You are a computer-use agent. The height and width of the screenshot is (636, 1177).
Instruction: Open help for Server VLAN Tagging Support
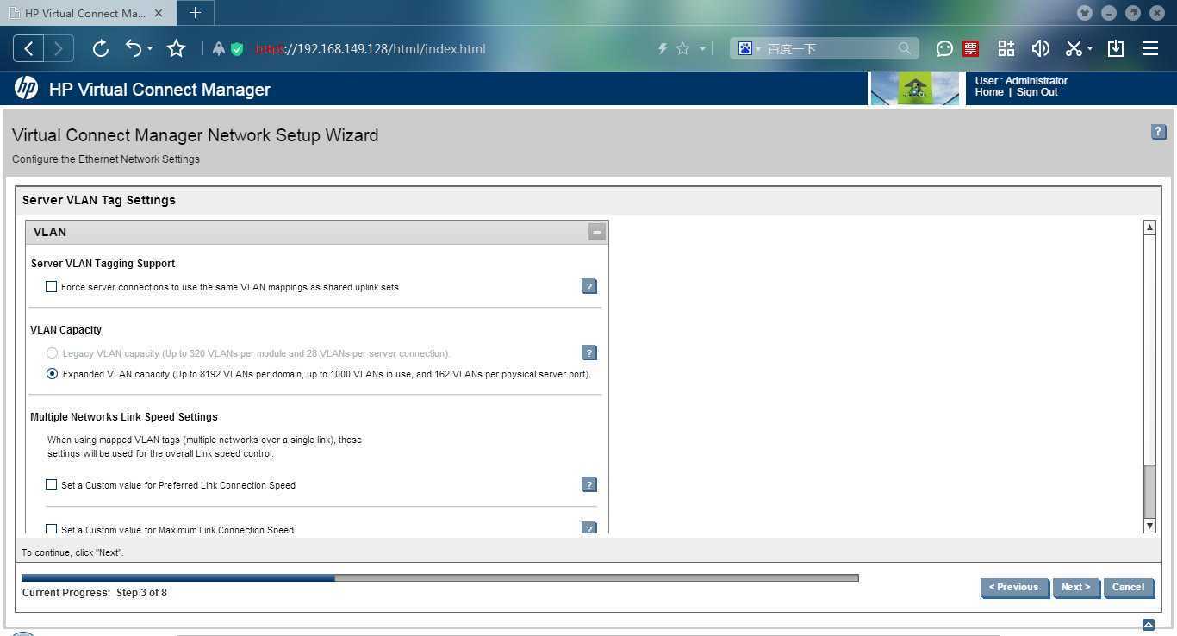click(589, 287)
